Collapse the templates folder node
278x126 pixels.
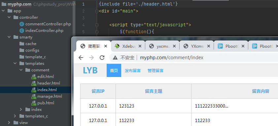pyautogui.click(x=15, y=63)
